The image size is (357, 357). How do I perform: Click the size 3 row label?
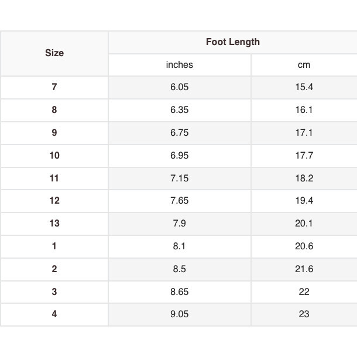[54, 292]
